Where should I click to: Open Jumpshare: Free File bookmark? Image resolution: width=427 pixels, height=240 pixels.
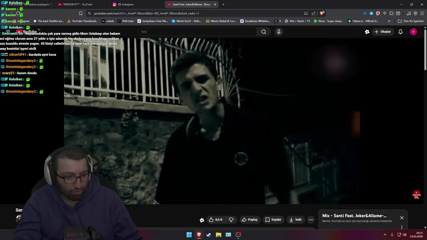pyautogui.click(x=153, y=21)
